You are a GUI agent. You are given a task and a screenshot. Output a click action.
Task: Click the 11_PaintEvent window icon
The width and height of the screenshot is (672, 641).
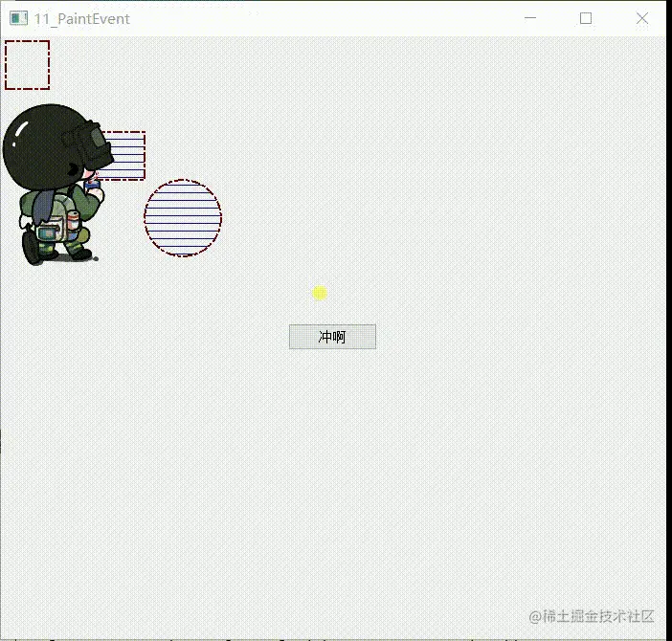click(x=18, y=18)
